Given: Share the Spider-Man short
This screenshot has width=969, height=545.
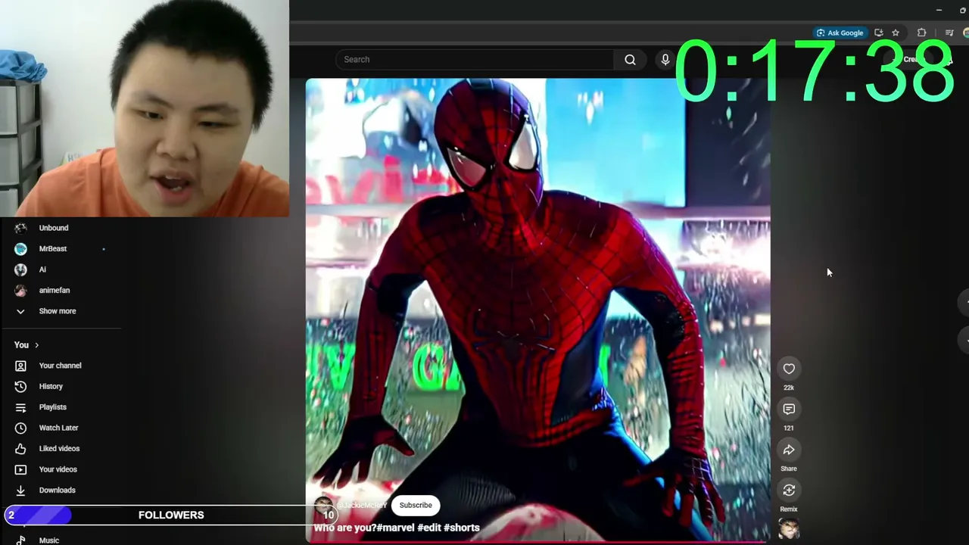Looking at the screenshot, I should 789,450.
